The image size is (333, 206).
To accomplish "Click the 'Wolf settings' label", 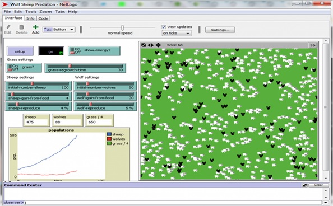I will (x=87, y=77).
